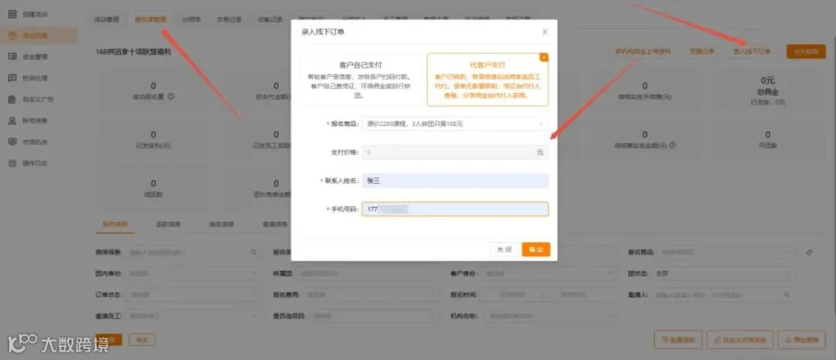This screenshot has height=360, width=836.
Task: Click the 邀请员工 filter input
Action: 193,315
